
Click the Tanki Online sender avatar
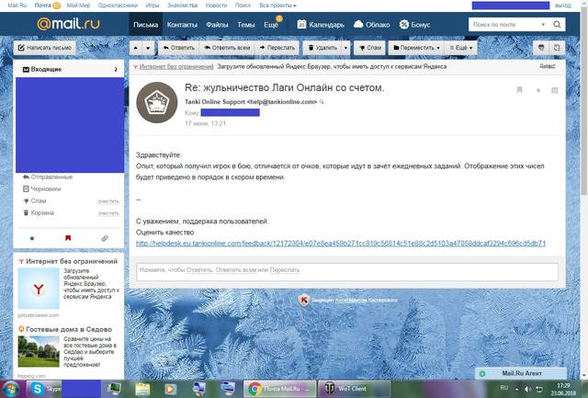pyautogui.click(x=157, y=102)
